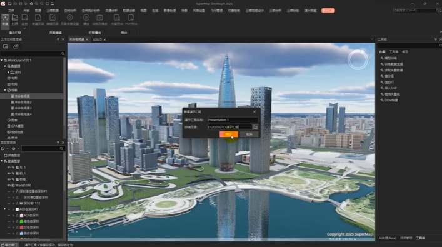The image size is (442, 247).
Task: Collapse the 场景 tree node
Action: (x=5, y=90)
